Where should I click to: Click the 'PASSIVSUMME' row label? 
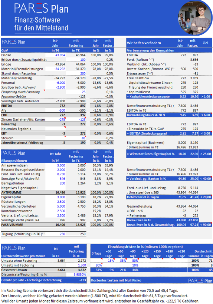tap(12, 225)
